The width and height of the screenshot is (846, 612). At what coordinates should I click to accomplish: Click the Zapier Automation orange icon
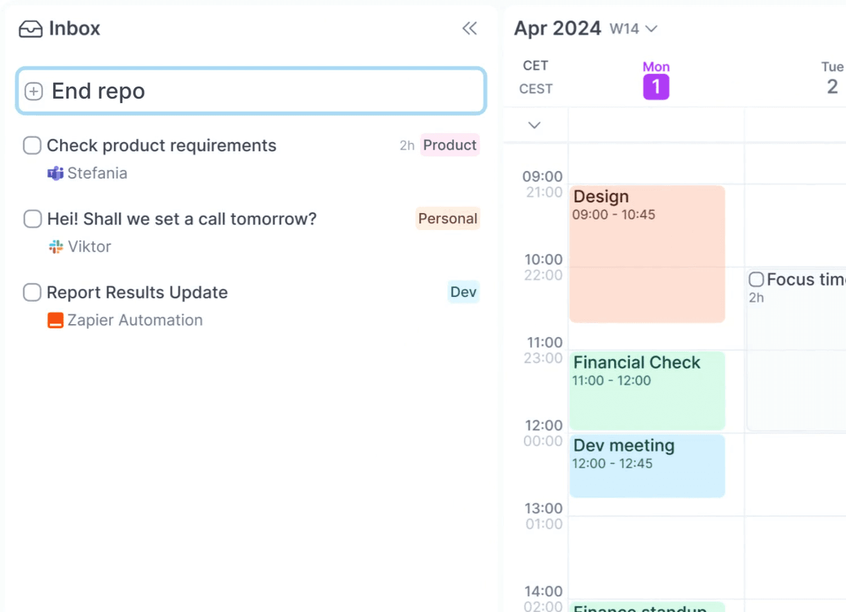coord(55,320)
